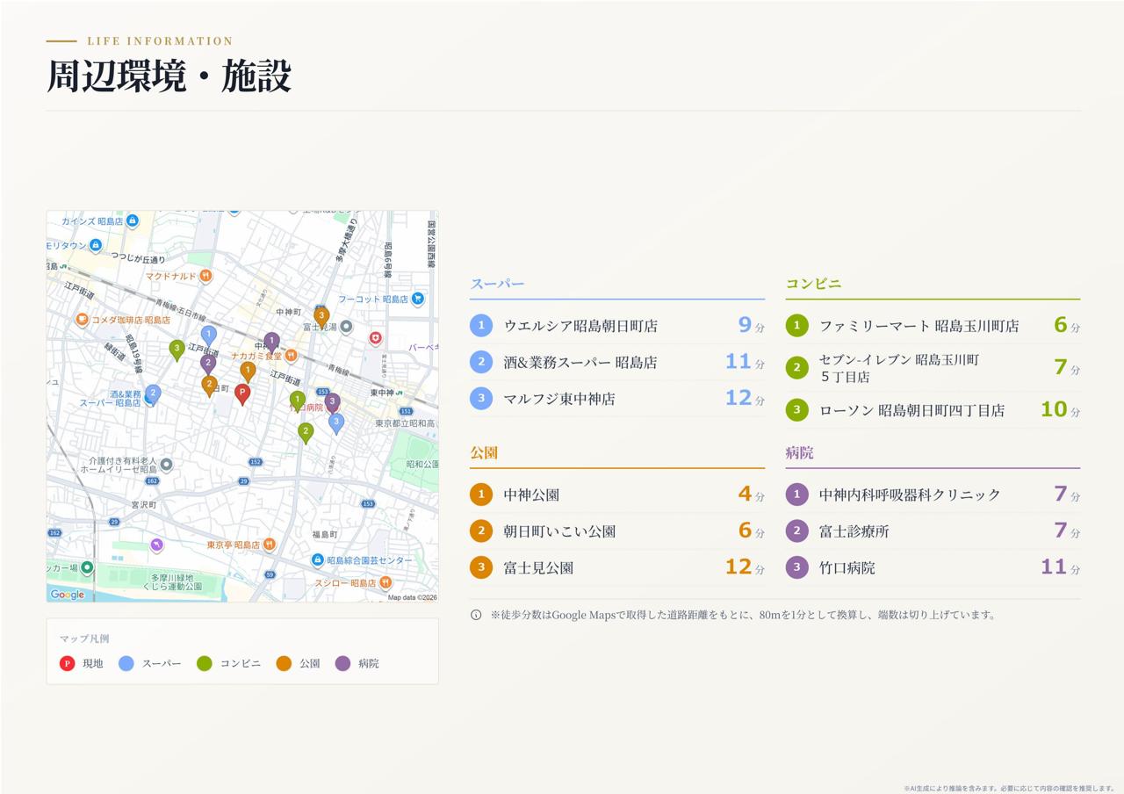Choose purple hospital pin 2 on the map
The height and width of the screenshot is (794, 1124).
click(208, 363)
